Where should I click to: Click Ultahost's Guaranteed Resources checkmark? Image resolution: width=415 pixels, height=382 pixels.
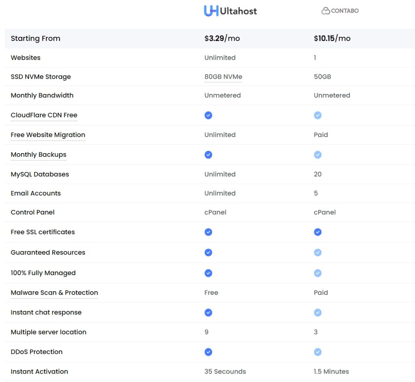pos(208,253)
